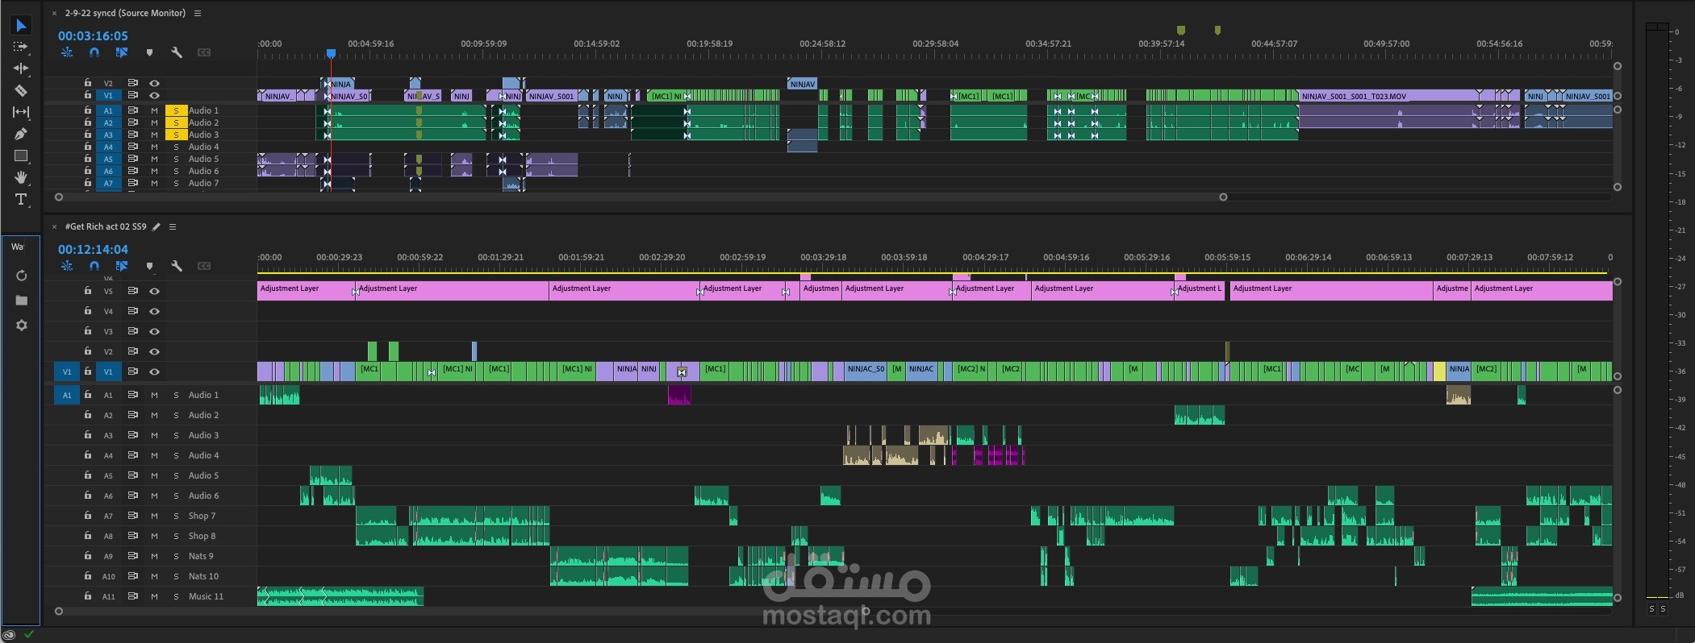
Task: Add marker in Get Rich timeline
Action: pyautogui.click(x=149, y=266)
